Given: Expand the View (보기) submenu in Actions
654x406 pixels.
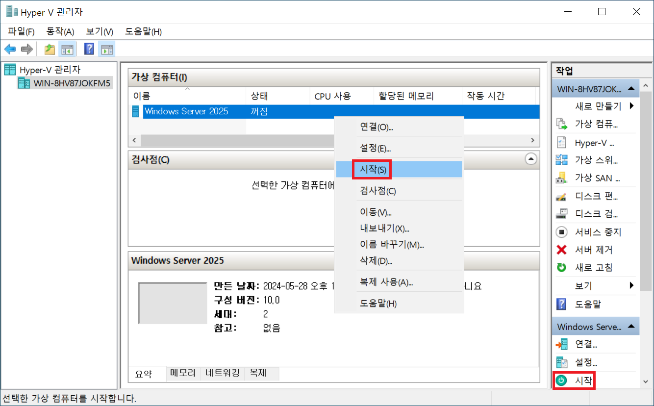Looking at the screenshot, I should (631, 285).
